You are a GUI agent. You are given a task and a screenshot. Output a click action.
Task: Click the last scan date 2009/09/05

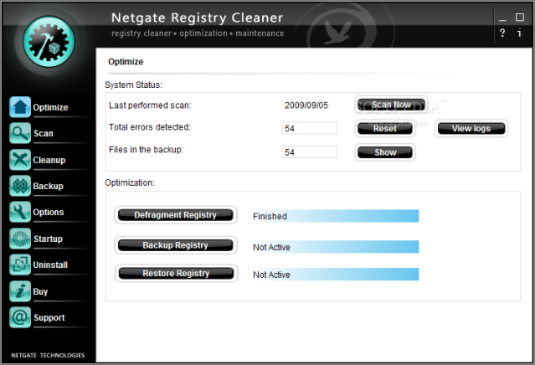(306, 105)
